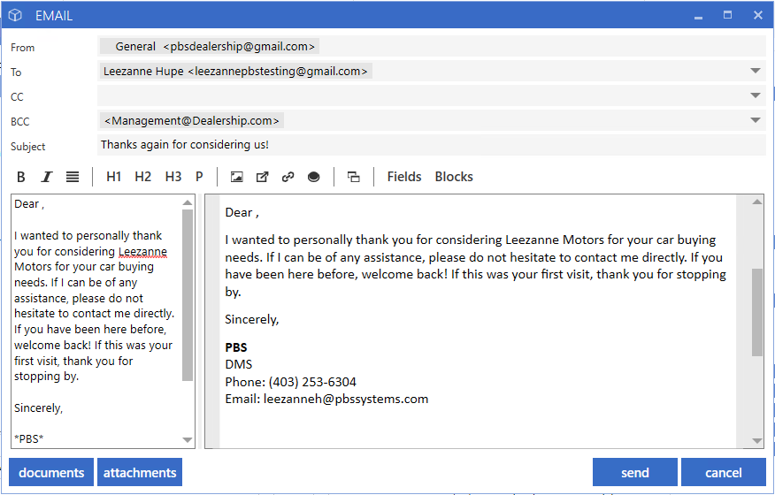Viewport: 775px width, 495px height.
Task: Expand the To recipients dropdown
Action: point(756,71)
